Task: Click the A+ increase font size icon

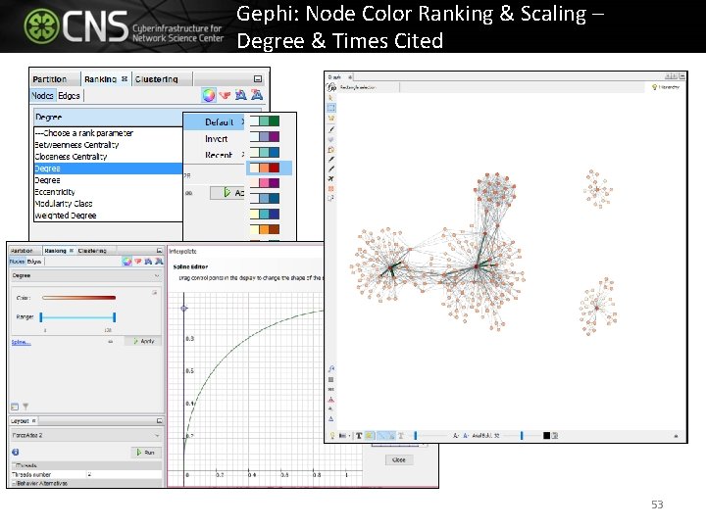Action: pyautogui.click(x=466, y=435)
